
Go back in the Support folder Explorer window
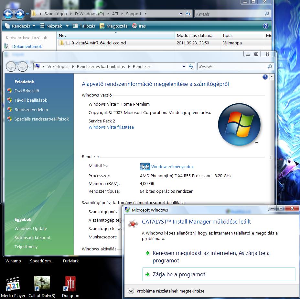pos(8,14)
